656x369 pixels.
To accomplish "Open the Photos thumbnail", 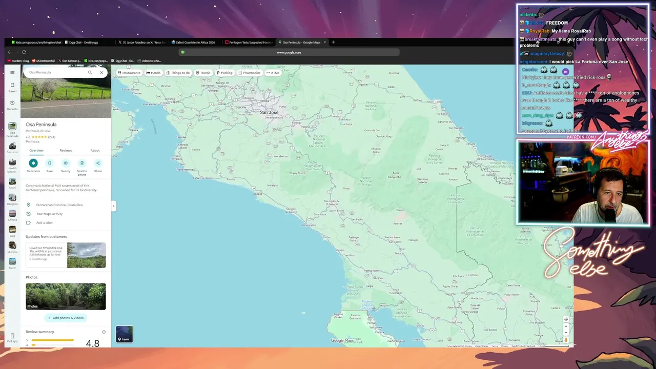I will (66, 296).
